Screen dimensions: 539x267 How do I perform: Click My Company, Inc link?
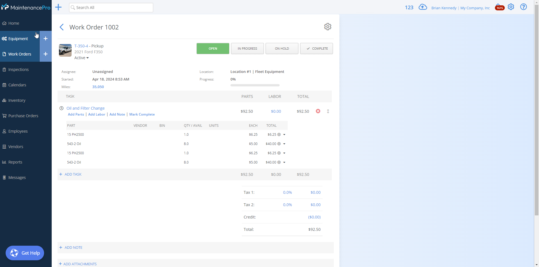point(475,8)
